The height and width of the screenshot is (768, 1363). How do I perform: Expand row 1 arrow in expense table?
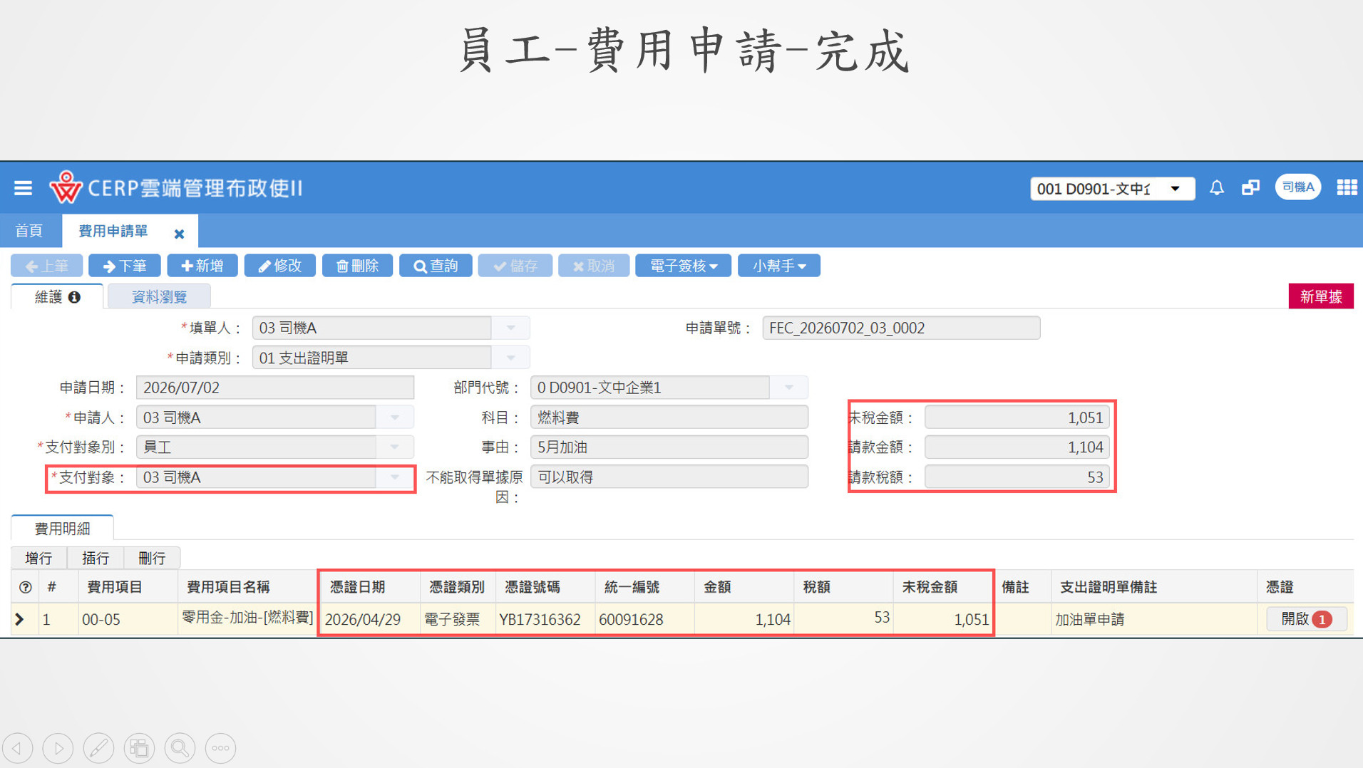tap(20, 619)
